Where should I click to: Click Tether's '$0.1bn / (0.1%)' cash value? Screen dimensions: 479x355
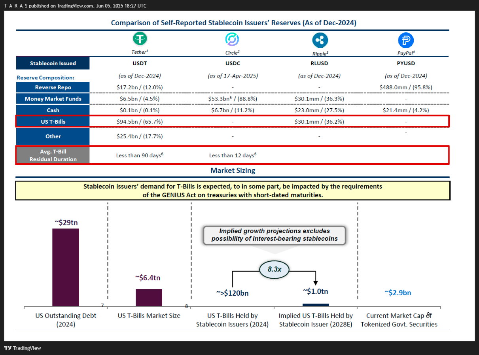tap(140, 110)
